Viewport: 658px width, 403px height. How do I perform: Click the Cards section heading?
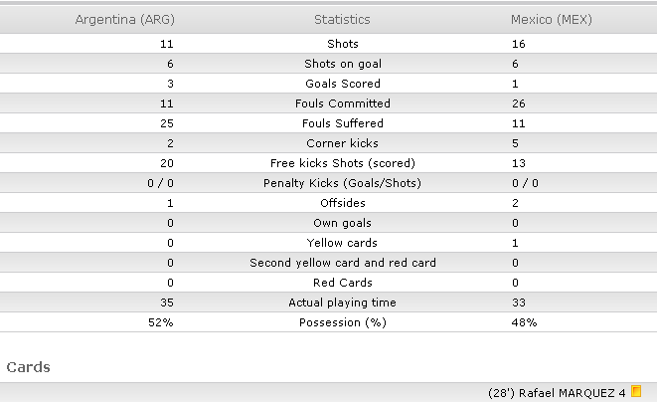[28, 367]
